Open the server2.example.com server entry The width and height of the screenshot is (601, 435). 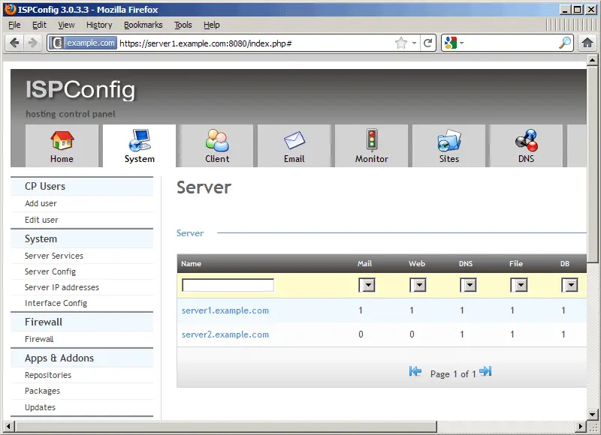(225, 334)
